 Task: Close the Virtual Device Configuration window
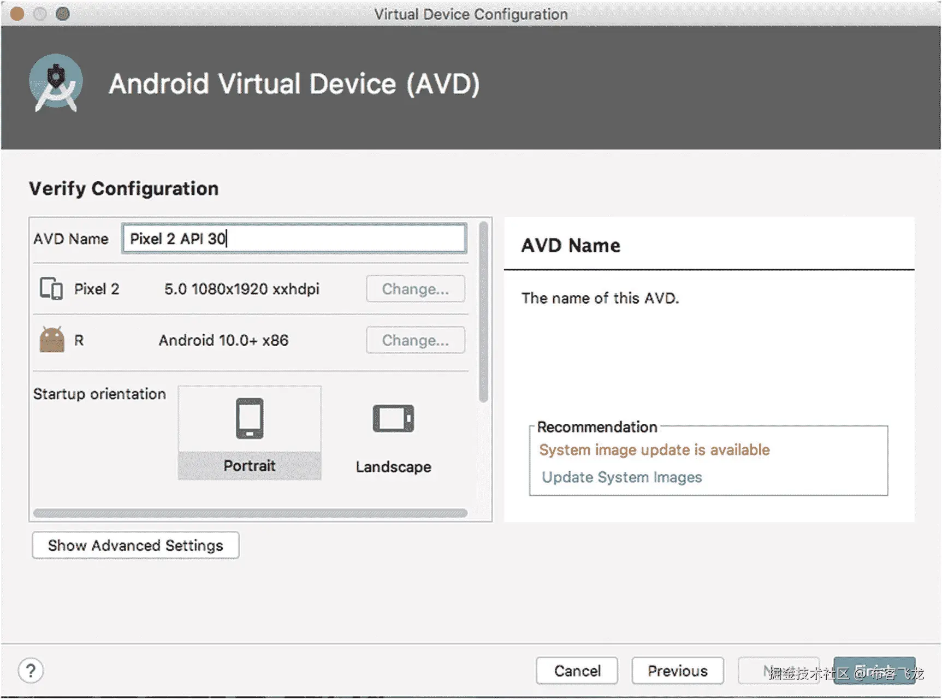coord(17,14)
